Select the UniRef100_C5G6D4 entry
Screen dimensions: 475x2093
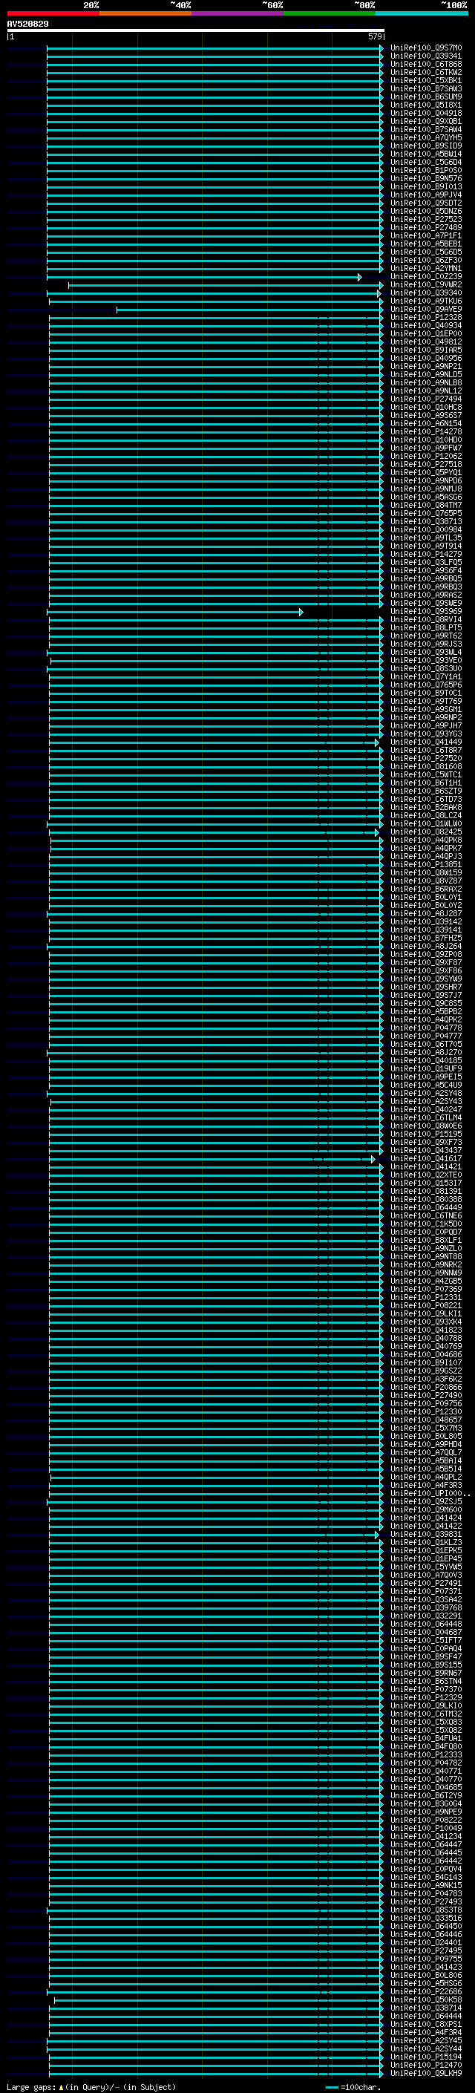pos(425,163)
